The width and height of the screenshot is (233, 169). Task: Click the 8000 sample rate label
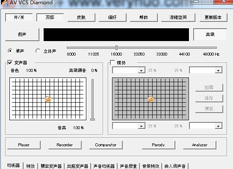pos(71,54)
